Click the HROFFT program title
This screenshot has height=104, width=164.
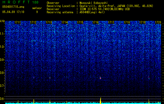[16, 2]
